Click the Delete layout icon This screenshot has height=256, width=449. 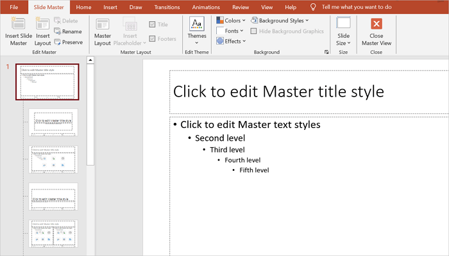point(57,20)
